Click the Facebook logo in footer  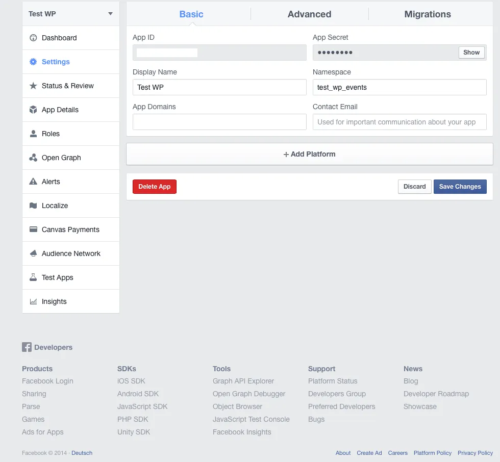(x=27, y=347)
